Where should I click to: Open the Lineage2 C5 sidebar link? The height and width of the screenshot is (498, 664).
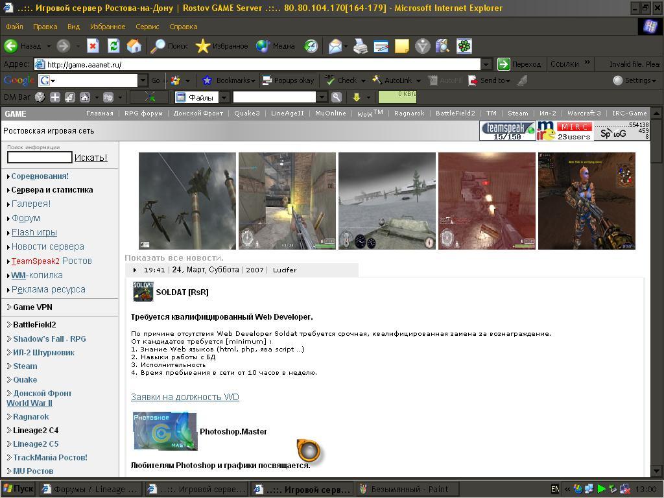pos(36,444)
